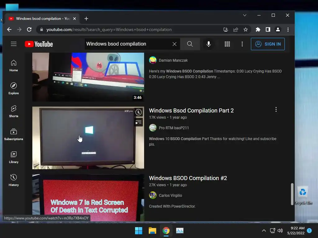This screenshot has width=318, height=238.
Task: Click the share page icon
Action: (x=236, y=29)
